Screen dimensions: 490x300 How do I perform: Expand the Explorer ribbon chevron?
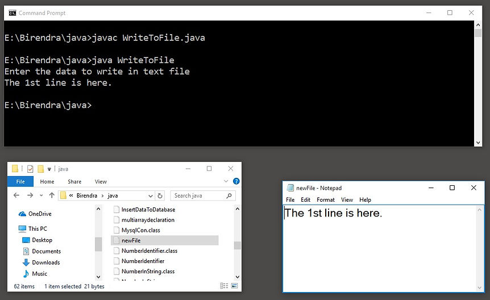[x=226, y=181]
